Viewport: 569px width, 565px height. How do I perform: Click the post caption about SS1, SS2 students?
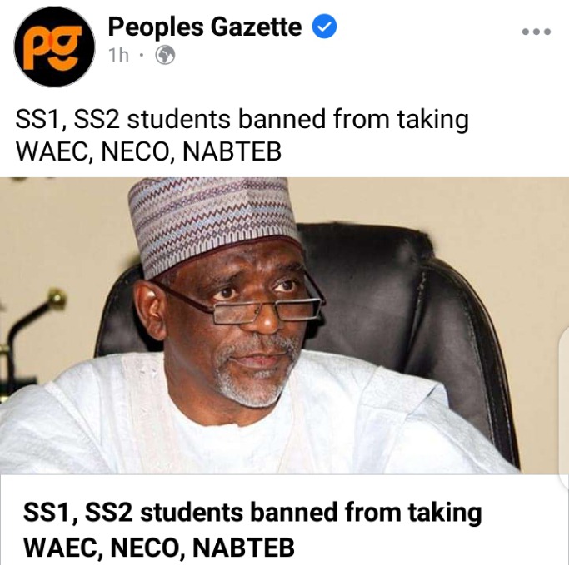(x=242, y=135)
